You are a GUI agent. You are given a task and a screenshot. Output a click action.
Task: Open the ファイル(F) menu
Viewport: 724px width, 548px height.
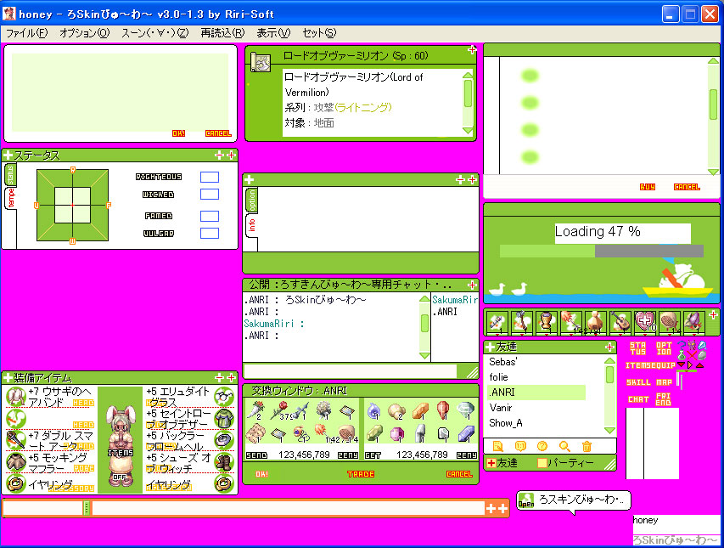[26, 33]
